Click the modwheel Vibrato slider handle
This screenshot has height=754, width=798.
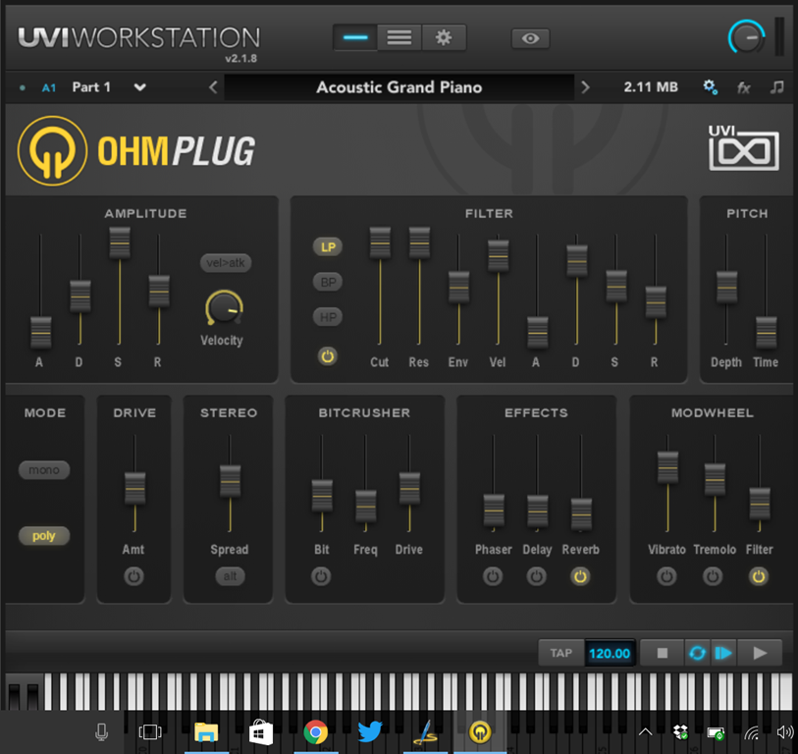pyautogui.click(x=667, y=467)
